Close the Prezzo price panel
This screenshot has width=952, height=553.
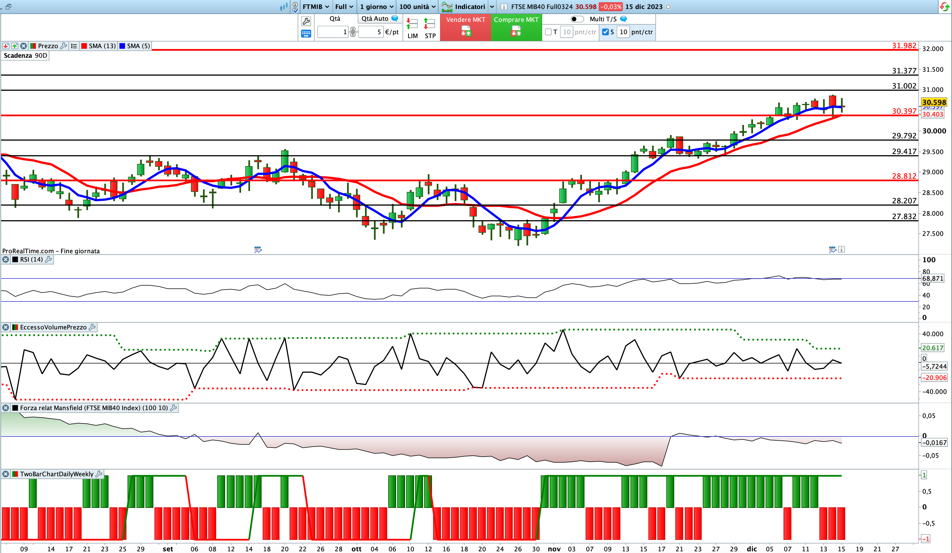pyautogui.click(x=24, y=46)
